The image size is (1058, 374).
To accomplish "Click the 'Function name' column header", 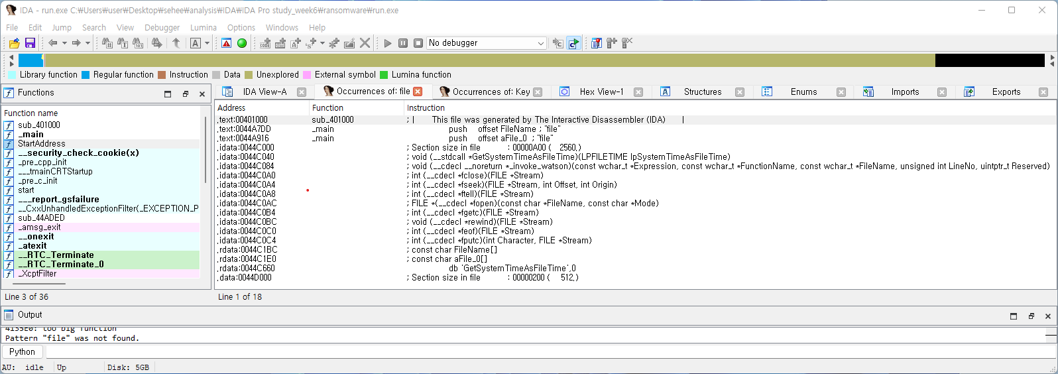I will (101, 113).
